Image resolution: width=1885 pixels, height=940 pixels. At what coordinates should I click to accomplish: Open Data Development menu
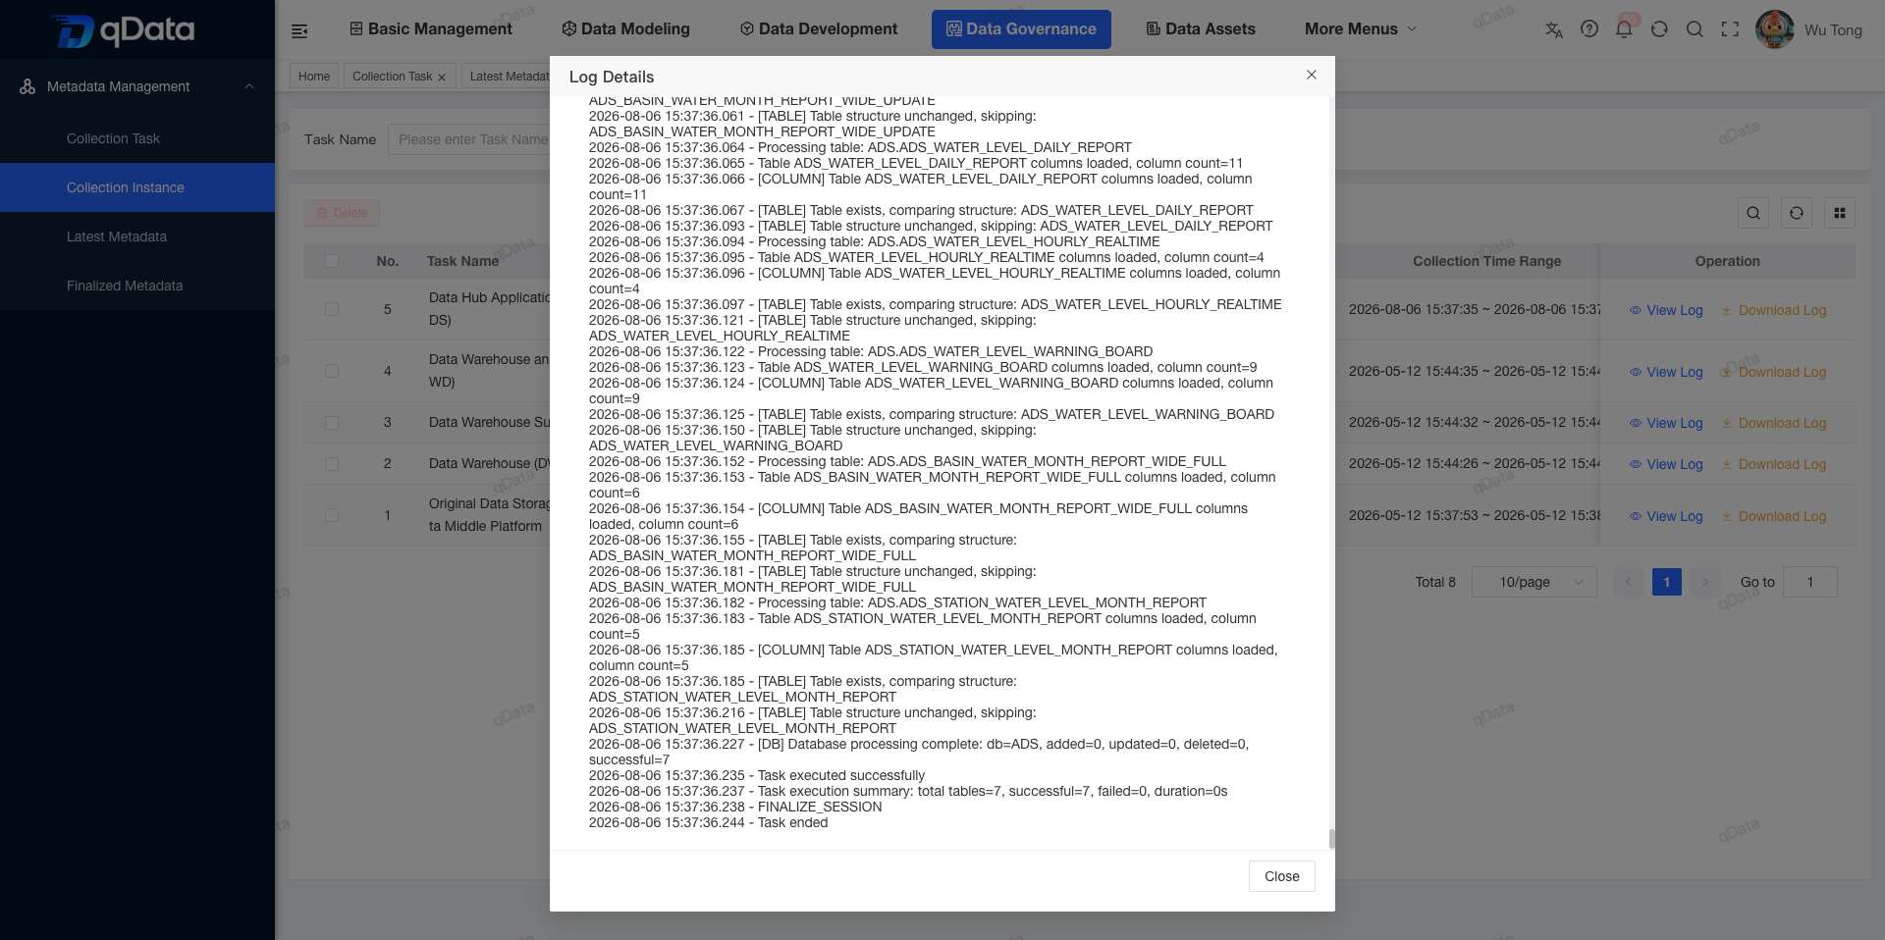[818, 29]
